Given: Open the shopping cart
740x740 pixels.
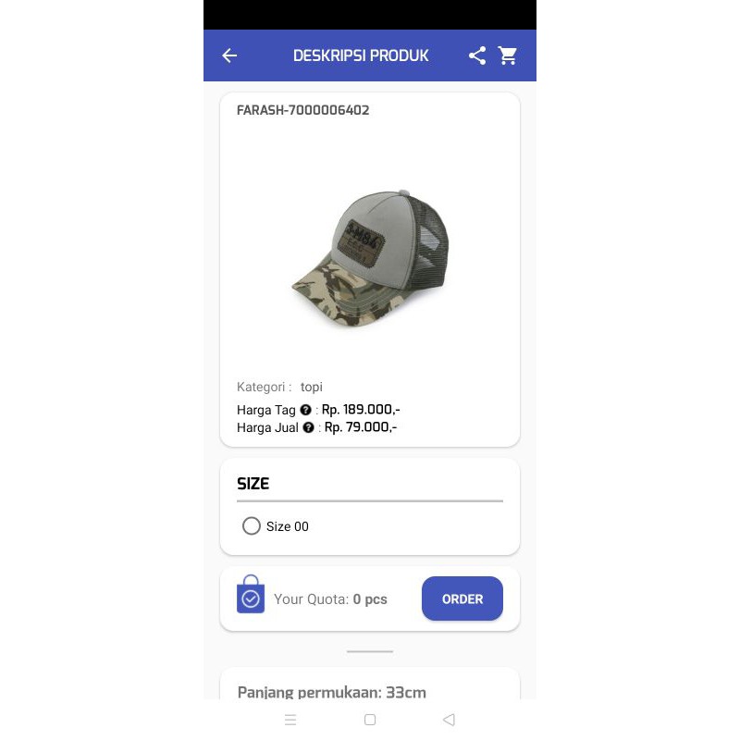Looking at the screenshot, I should tap(508, 55).
